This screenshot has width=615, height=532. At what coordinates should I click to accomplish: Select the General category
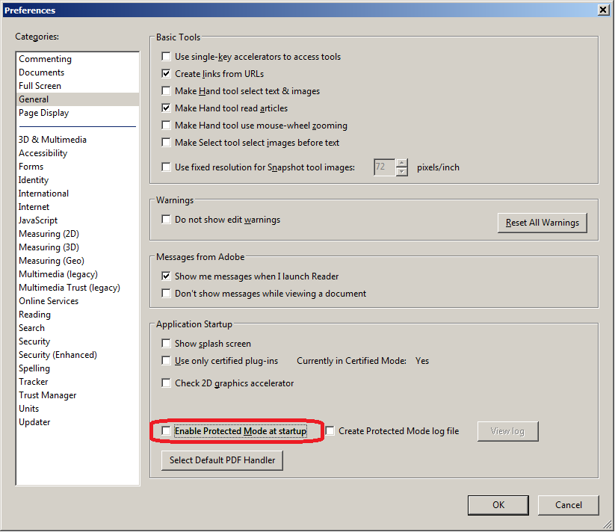78,99
